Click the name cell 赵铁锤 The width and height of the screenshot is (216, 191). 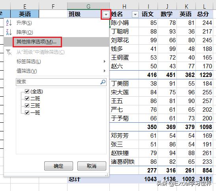[x=124, y=153]
